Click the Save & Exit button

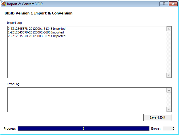click(x=157, y=117)
